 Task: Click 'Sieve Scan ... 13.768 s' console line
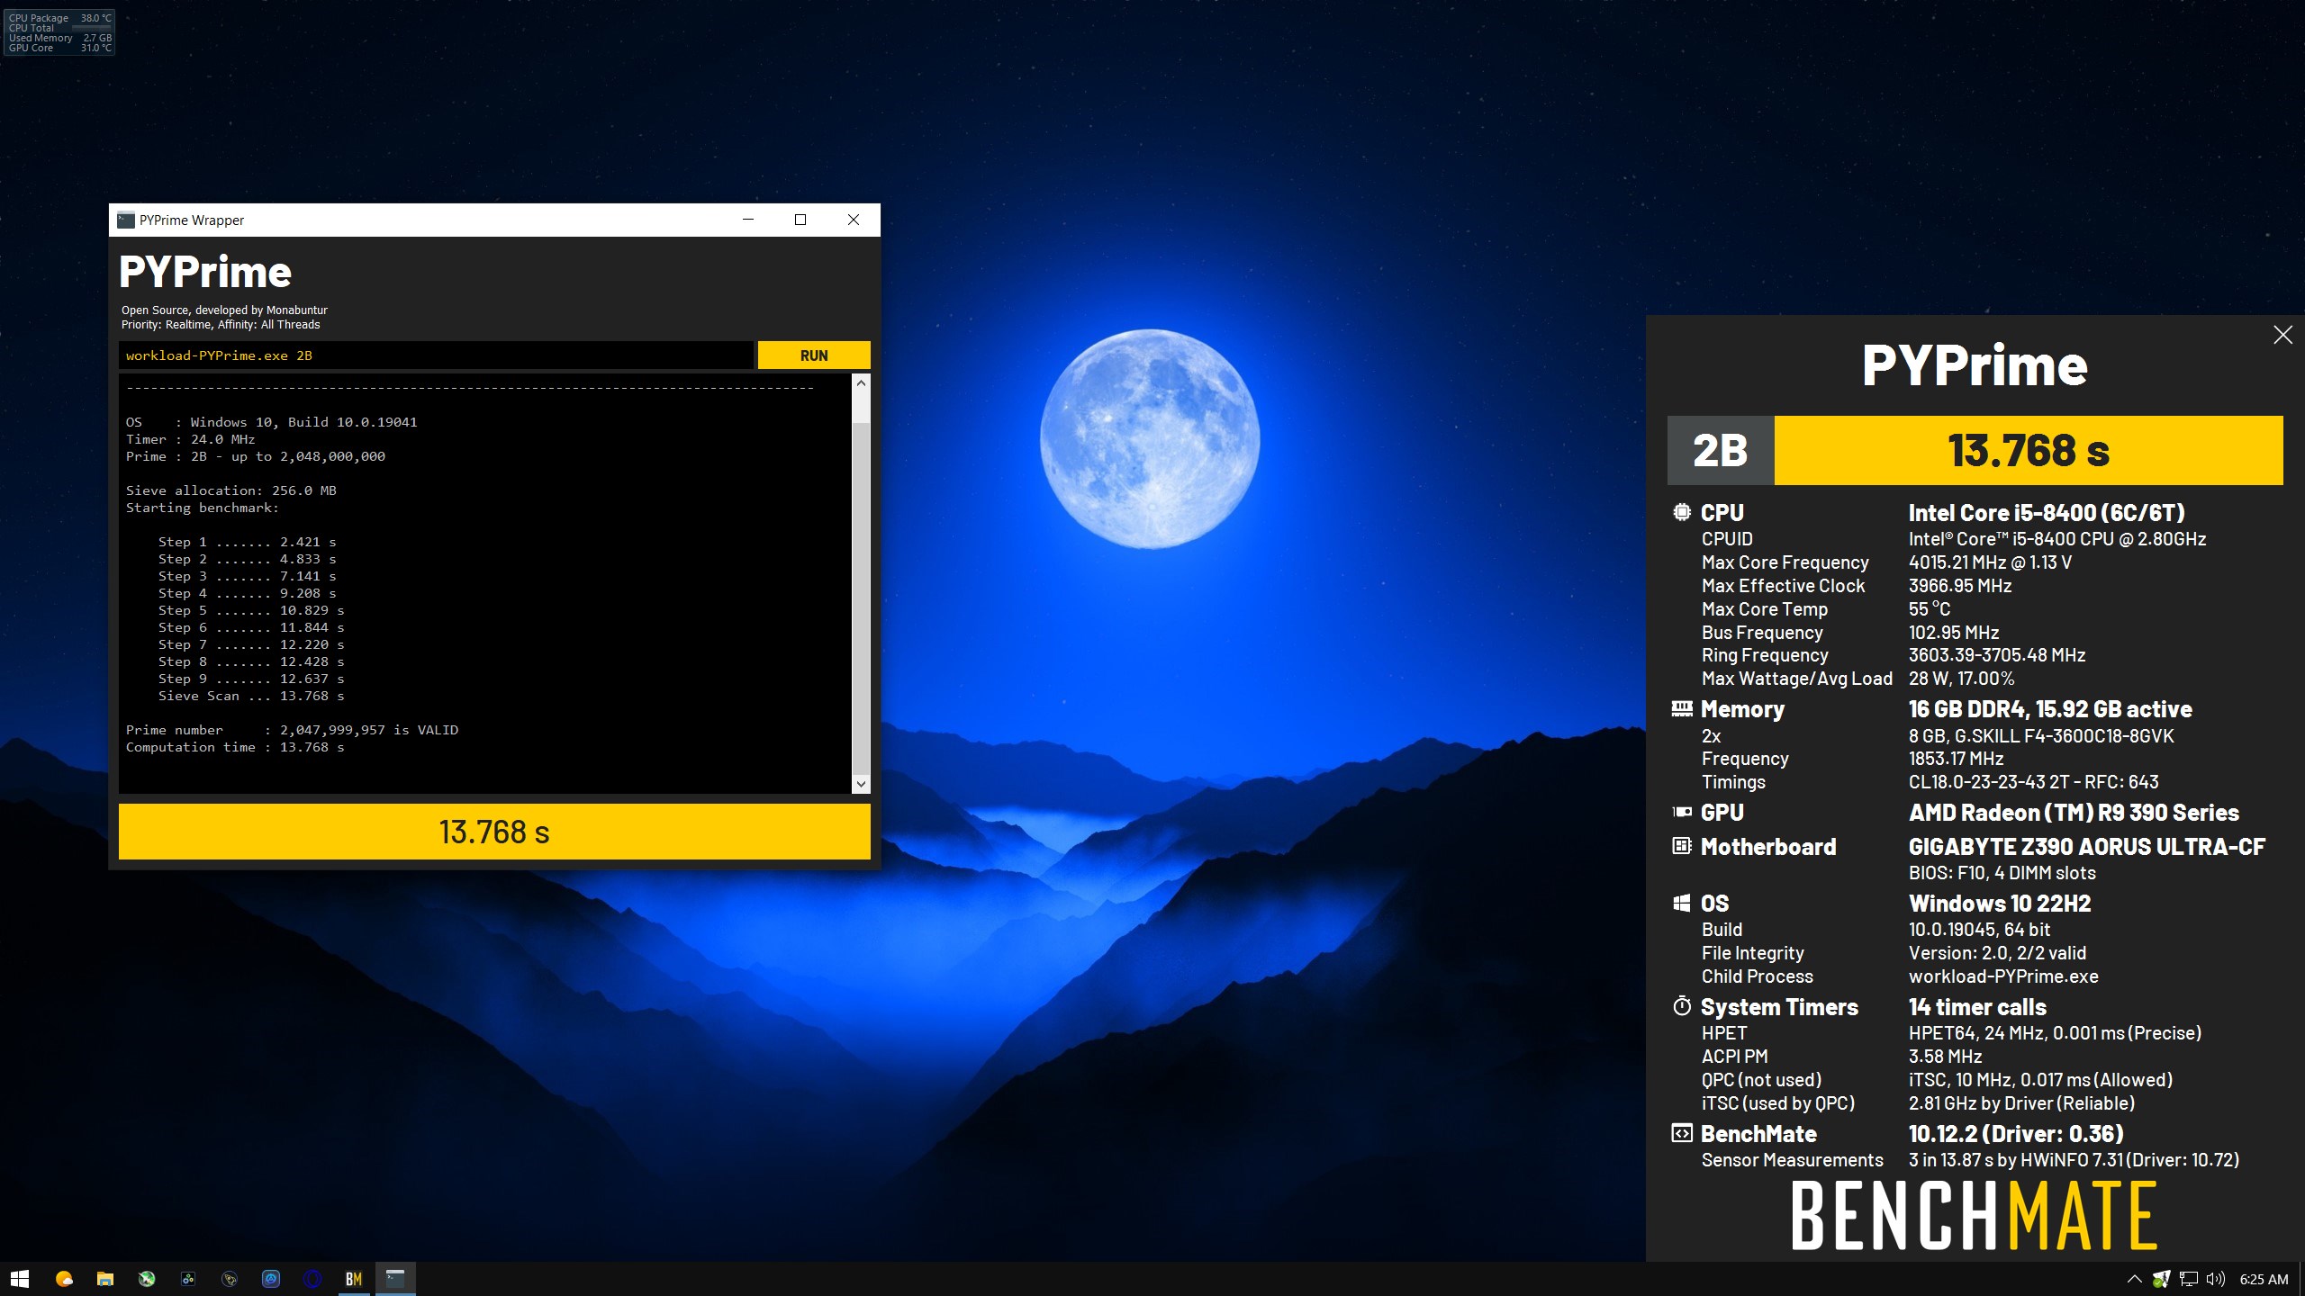[x=251, y=696]
